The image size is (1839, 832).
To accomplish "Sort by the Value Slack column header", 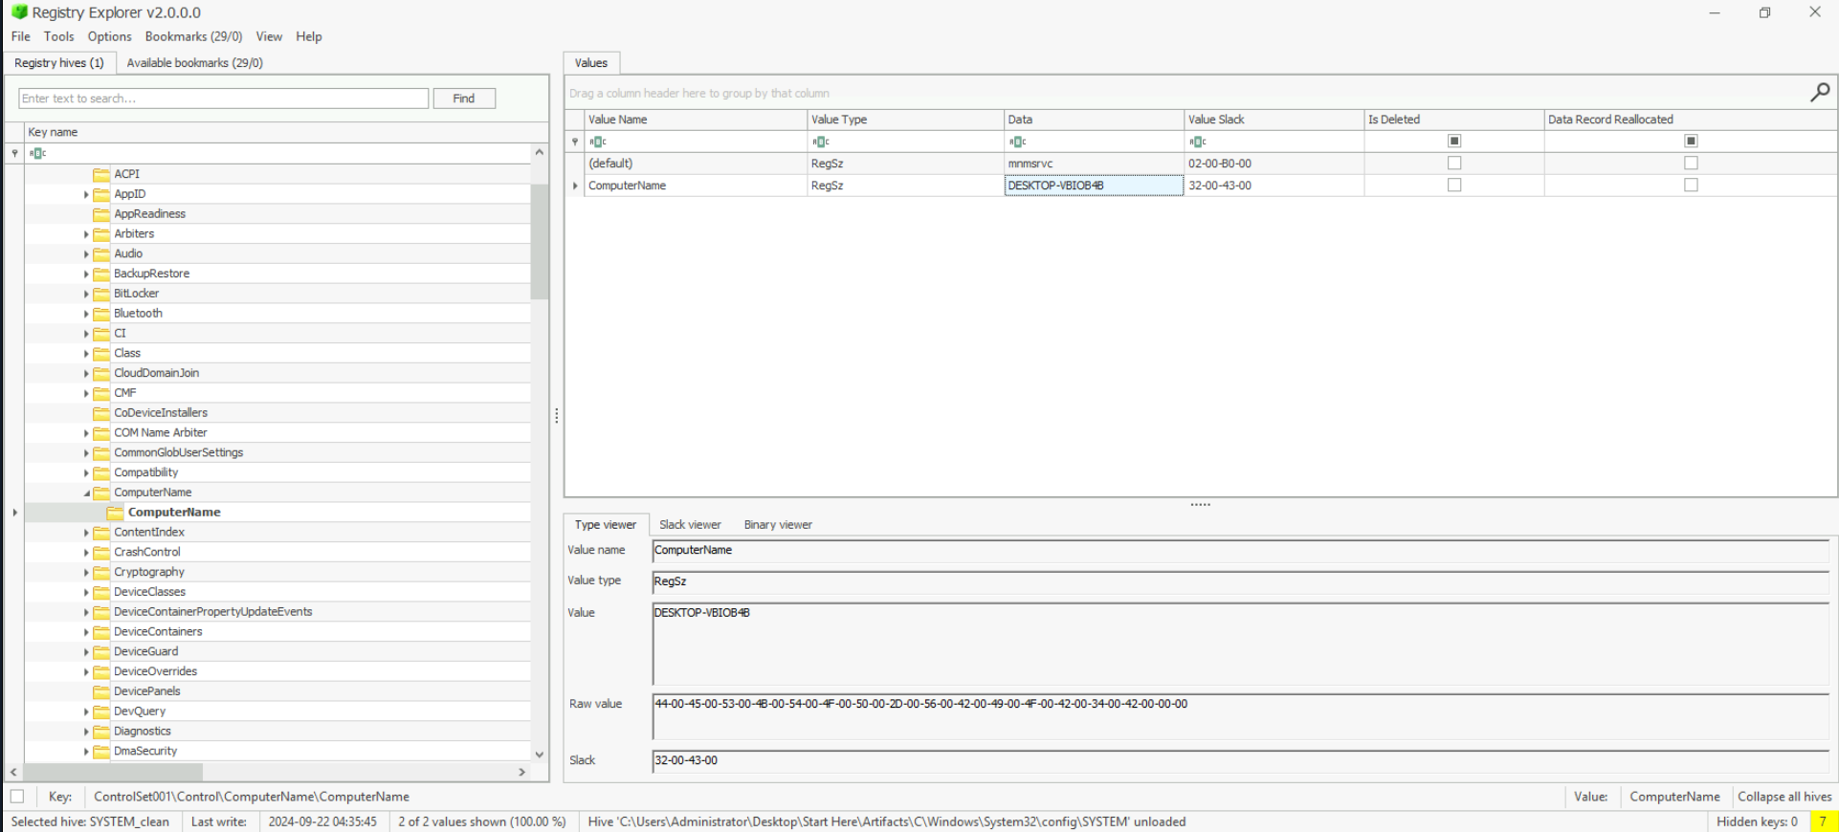I will (1274, 120).
